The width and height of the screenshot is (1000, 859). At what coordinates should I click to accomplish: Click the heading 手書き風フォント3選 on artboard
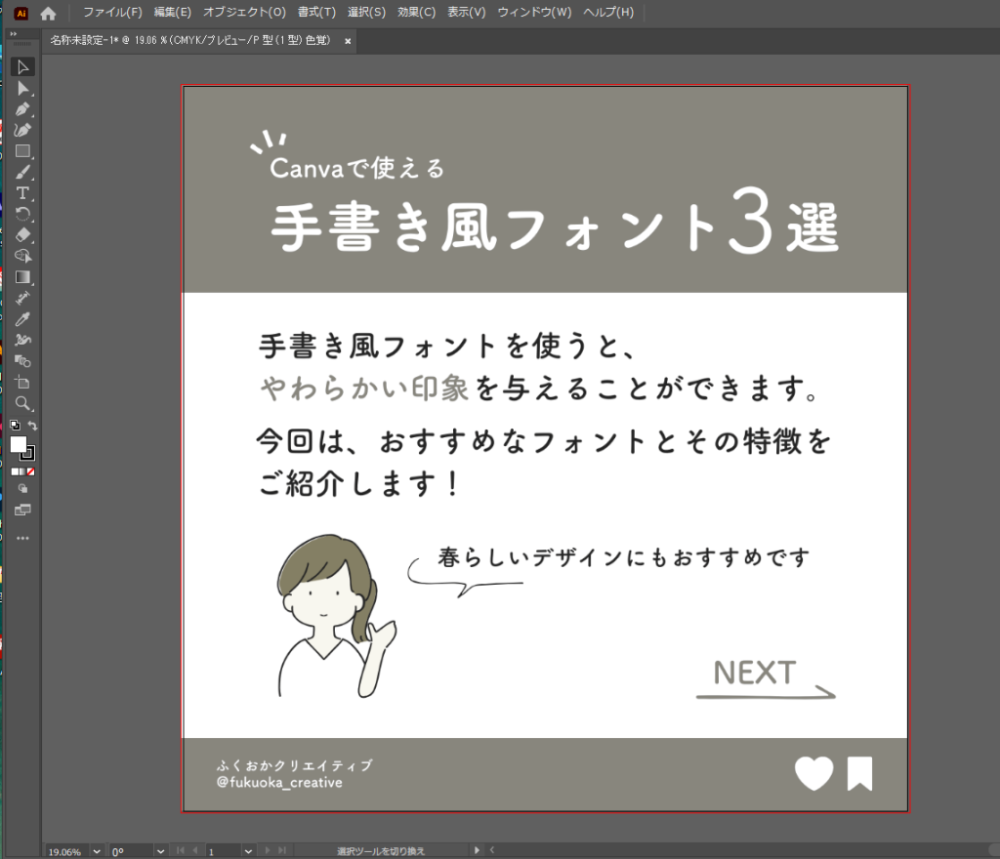(x=555, y=222)
